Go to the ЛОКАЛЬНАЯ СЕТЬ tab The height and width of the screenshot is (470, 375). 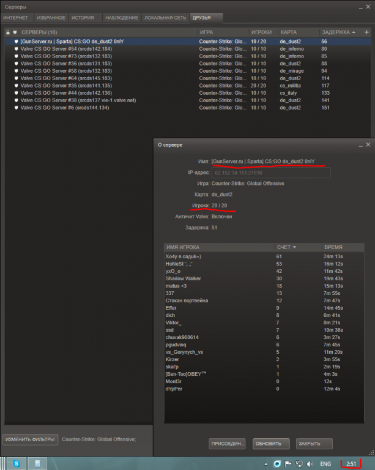click(x=165, y=18)
